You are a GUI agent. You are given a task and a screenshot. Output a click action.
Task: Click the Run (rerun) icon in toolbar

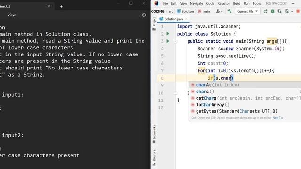[265, 11]
